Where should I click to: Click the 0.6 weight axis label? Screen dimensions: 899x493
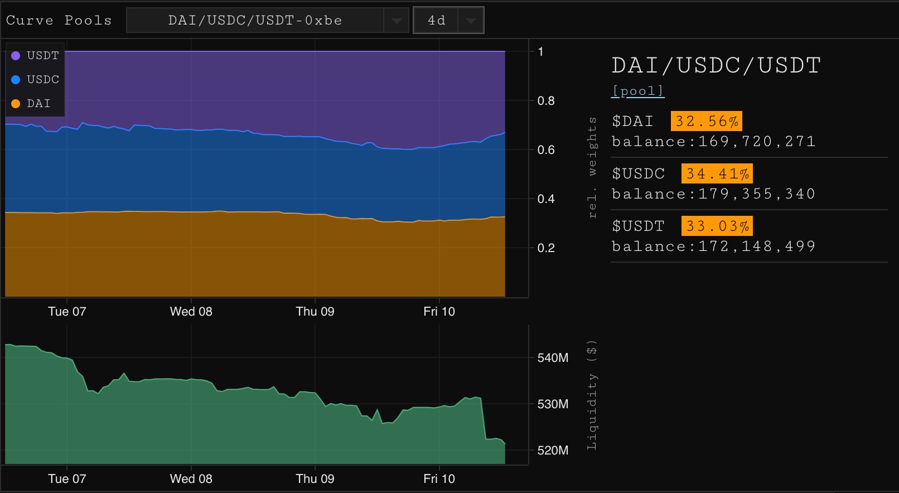coord(546,150)
